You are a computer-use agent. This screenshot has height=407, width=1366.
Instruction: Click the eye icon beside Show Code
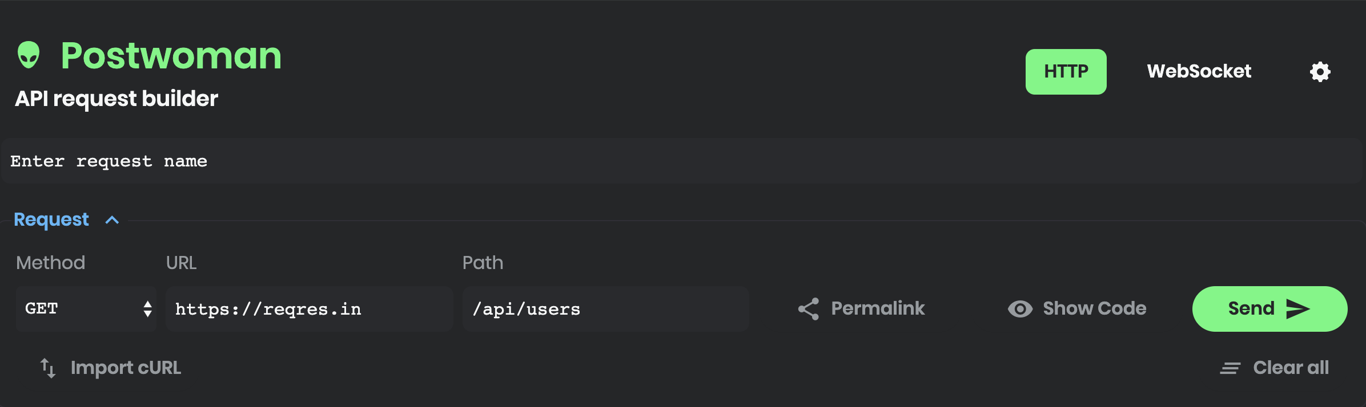(x=1019, y=308)
